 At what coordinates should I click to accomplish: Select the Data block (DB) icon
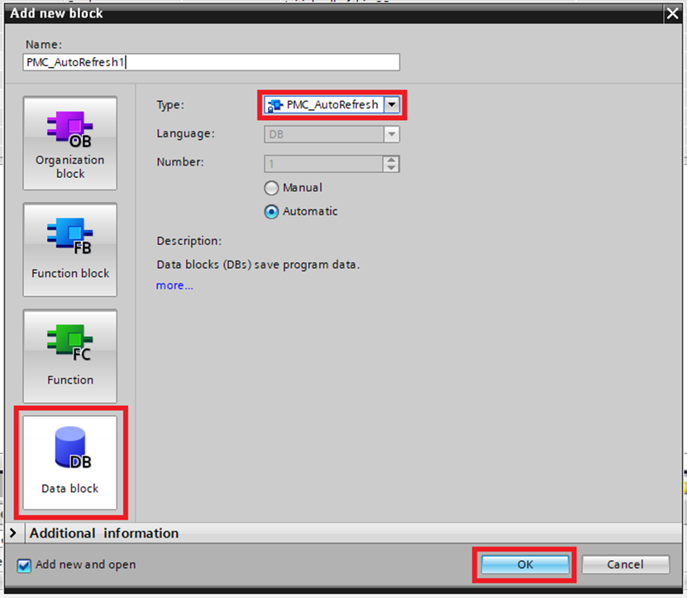[70, 462]
